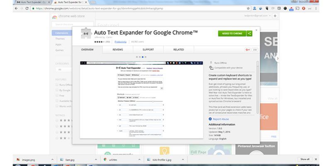
Task: Close the extension detail dialog
Action: coord(256,30)
